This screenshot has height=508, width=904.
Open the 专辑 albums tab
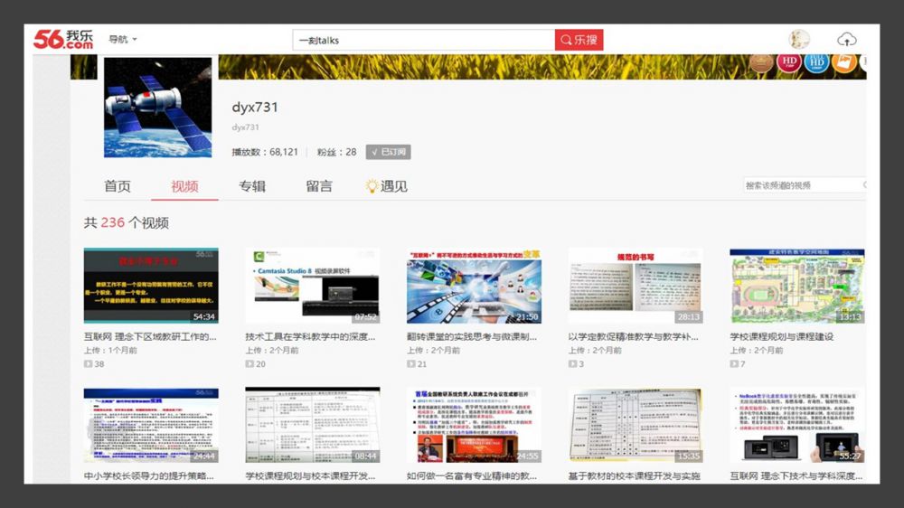(x=252, y=186)
